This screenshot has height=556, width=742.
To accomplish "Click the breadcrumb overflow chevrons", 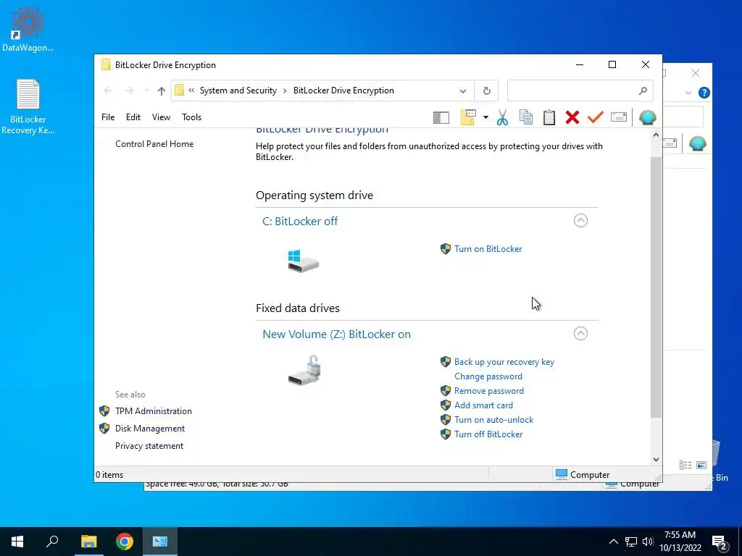I will pos(191,90).
